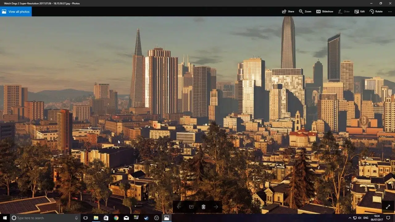Image resolution: width=395 pixels, height=222 pixels.
Task: Click Photos app taskbar icon
Action: [167, 218]
